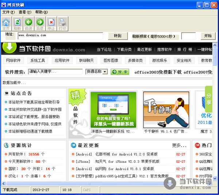This screenshot has height=195, width=219.
Task: Click the vertical scrollbar up arrow
Action: pos(215,45)
